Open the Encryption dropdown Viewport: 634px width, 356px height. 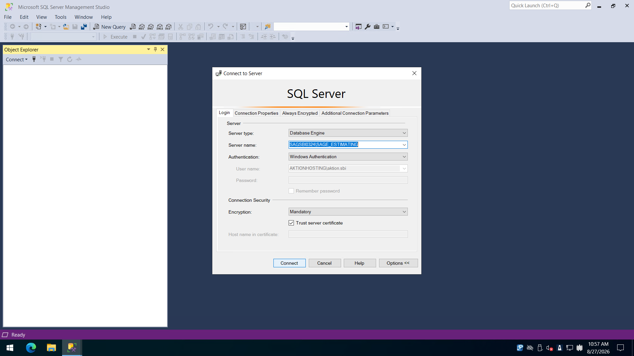click(348, 212)
